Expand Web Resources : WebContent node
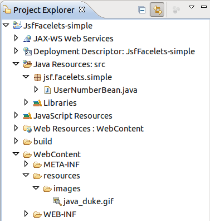Screen dimensions: 210x221 tap(16, 128)
